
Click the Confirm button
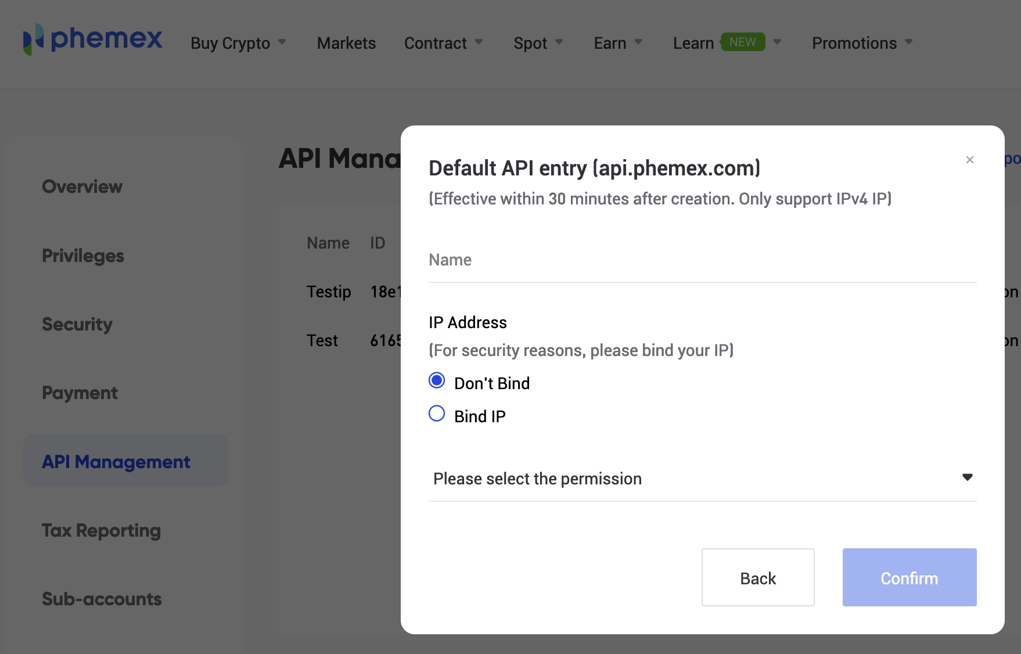(x=909, y=577)
